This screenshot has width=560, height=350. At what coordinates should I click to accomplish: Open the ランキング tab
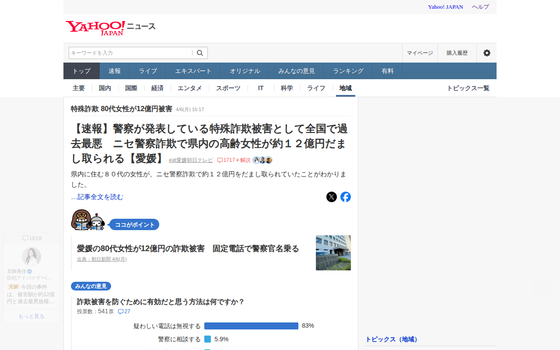[348, 71]
